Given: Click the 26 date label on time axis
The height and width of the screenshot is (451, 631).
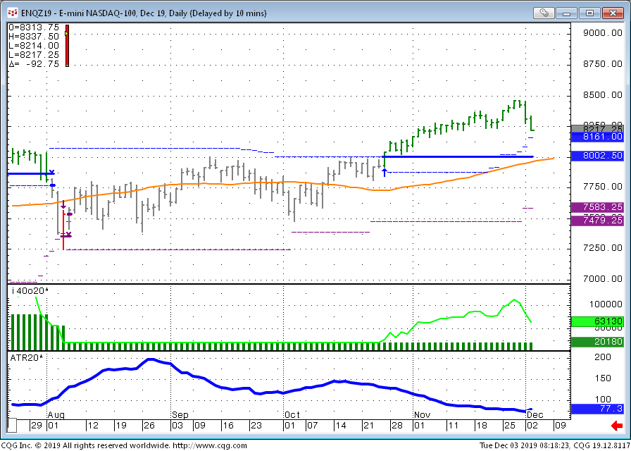Looking at the screenshot, I should (x=149, y=425).
